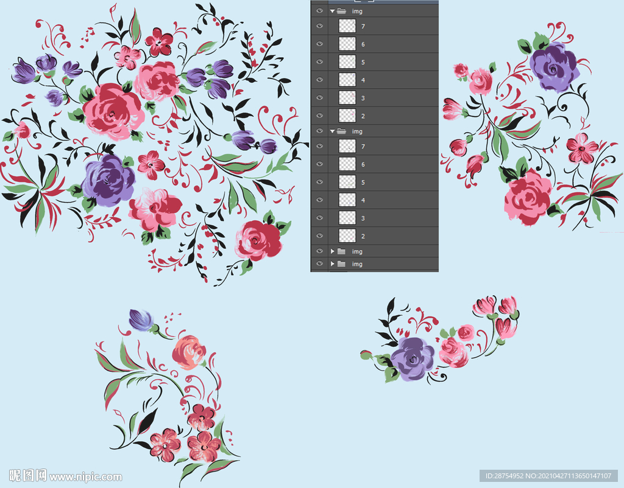Click the open folder icon of the second img group
The height and width of the screenshot is (488, 624).
coord(341,131)
